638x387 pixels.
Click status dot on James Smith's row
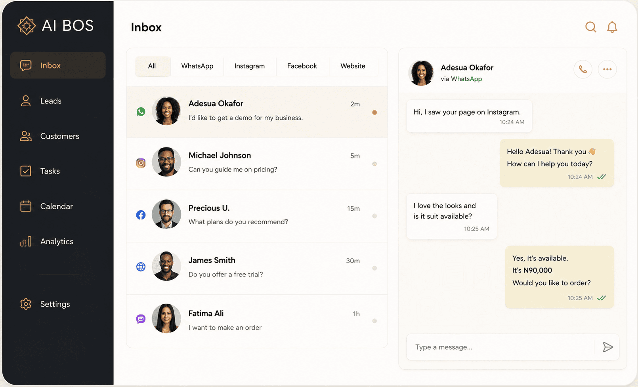click(x=374, y=268)
